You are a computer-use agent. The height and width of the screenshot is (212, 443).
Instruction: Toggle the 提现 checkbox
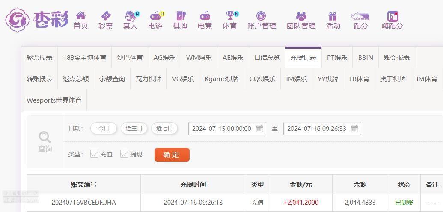[x=124, y=154]
